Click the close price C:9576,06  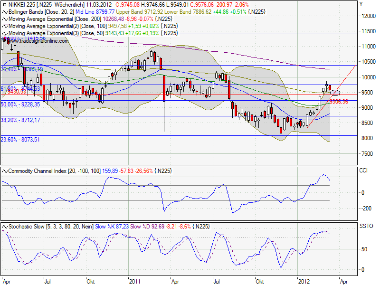point(202,5)
